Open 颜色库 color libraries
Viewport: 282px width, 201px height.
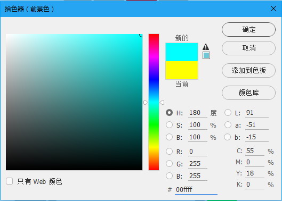248,93
